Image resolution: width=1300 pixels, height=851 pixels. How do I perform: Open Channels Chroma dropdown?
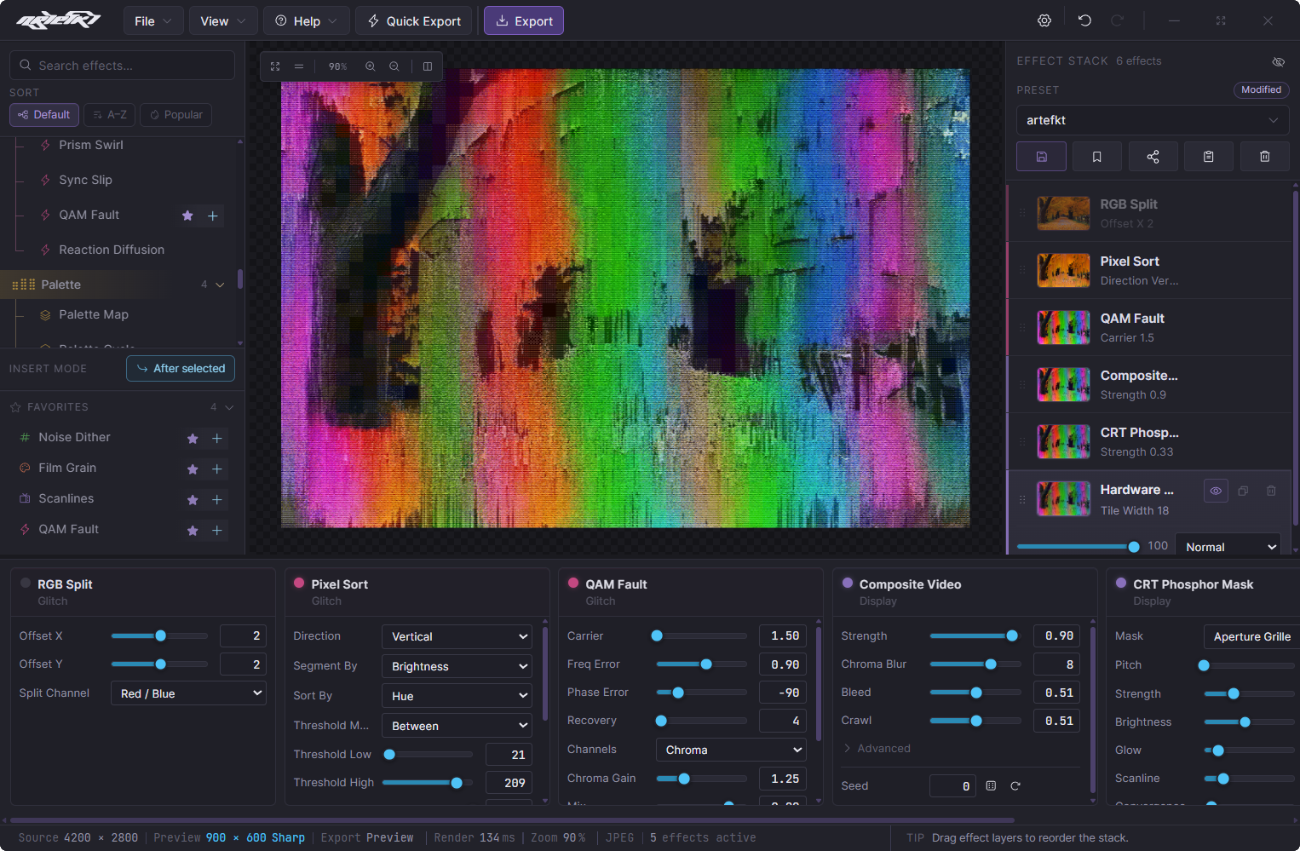click(731, 750)
